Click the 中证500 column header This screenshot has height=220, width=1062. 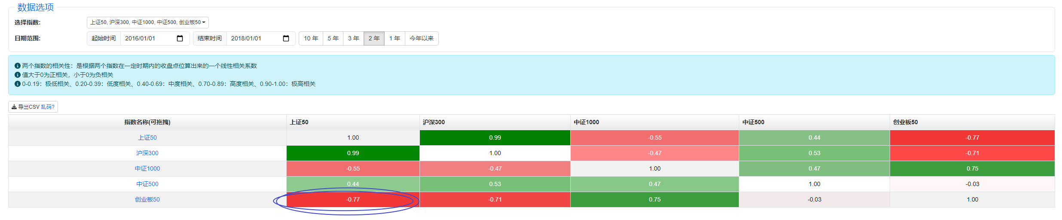click(x=814, y=122)
